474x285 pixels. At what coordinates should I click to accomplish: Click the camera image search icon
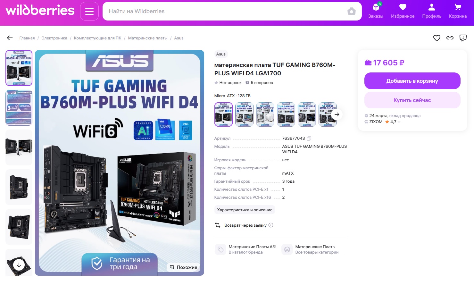(x=352, y=11)
